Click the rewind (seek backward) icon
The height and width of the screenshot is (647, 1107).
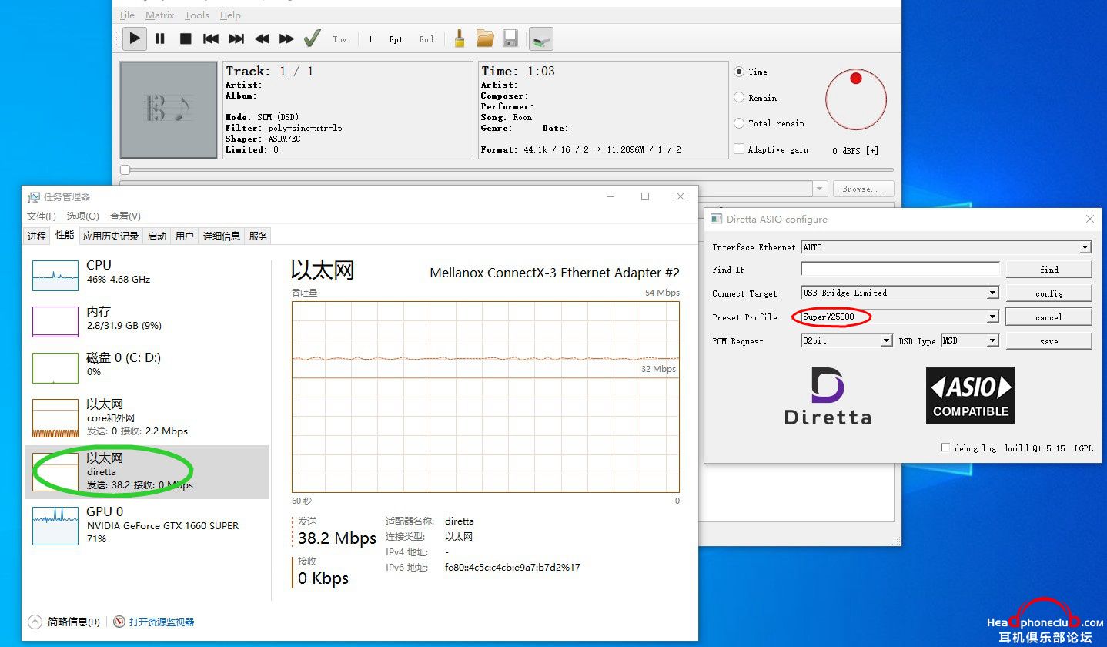262,39
